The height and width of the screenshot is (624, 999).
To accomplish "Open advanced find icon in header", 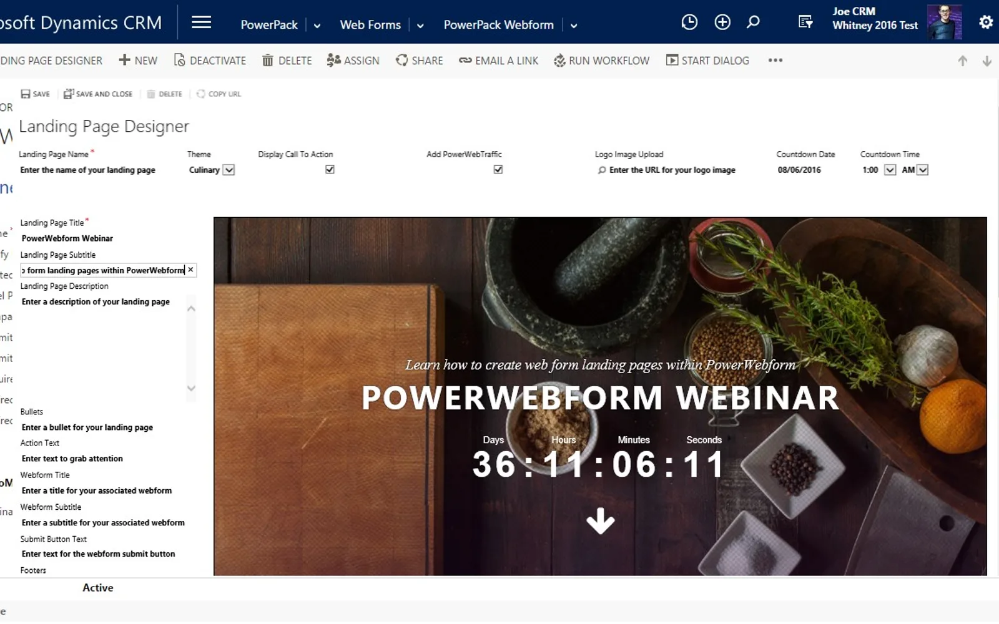I will (x=805, y=22).
